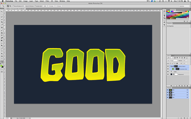Open the Essentials workspace dropdown
191x119 pixels.
184,6
